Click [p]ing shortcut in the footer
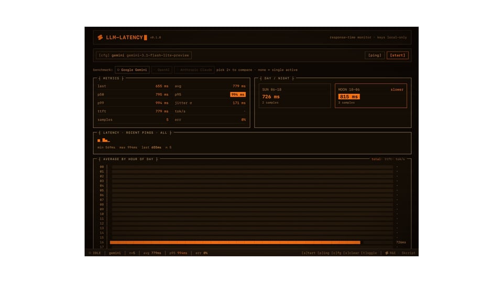503x283 pixels. 323,253
